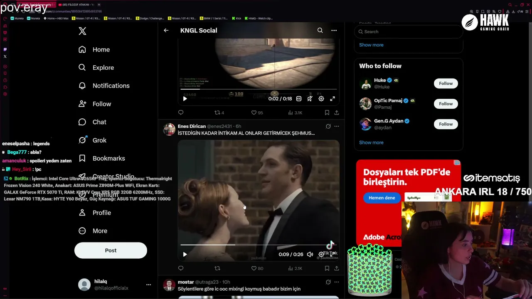Open Enes Dirican's post text
This screenshot has height=299, width=532.
point(246,133)
